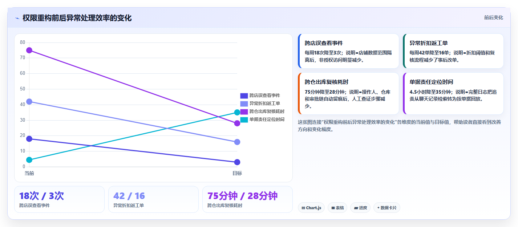This screenshot has height=227, width=518.
Task: Select the indigo data point at 18 on 当前
Action: point(29,139)
